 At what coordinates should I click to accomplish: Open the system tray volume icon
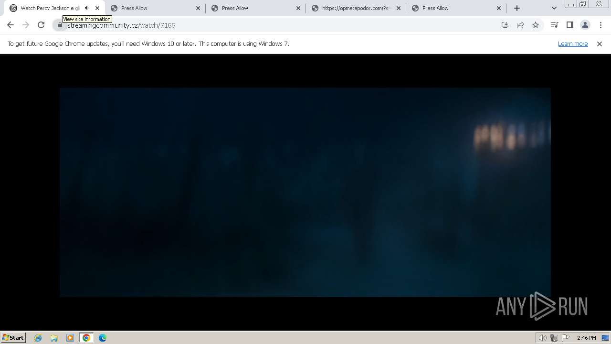(542, 338)
